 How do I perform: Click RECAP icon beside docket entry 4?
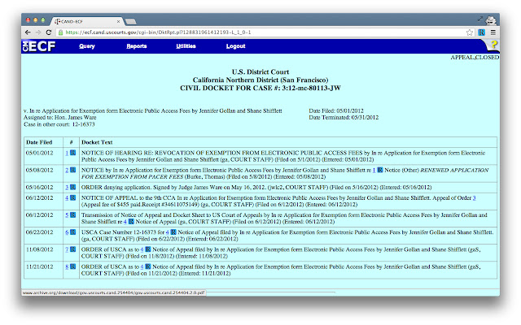click(x=72, y=198)
